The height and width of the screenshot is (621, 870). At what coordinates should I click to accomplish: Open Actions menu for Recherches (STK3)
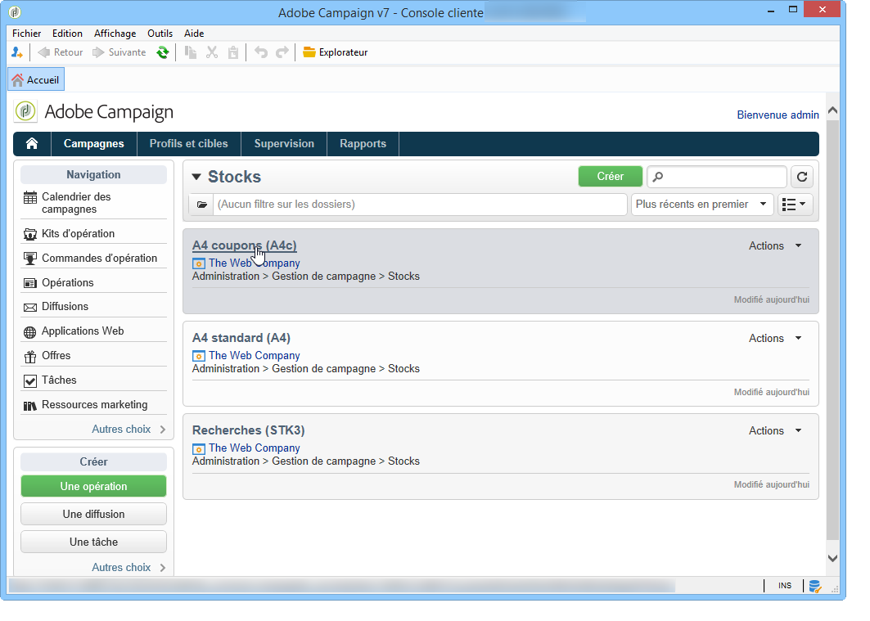tap(775, 431)
